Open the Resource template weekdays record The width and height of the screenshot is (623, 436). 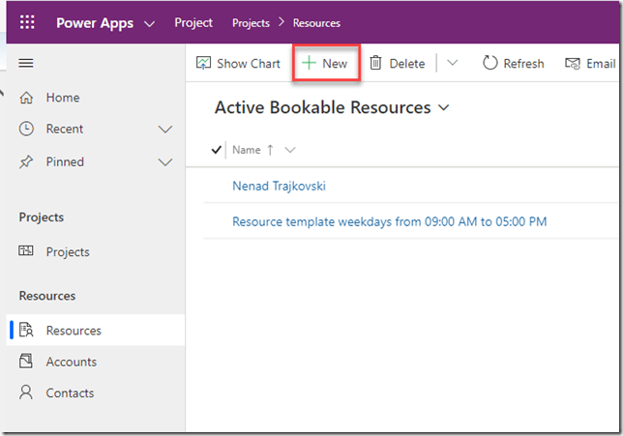point(389,221)
